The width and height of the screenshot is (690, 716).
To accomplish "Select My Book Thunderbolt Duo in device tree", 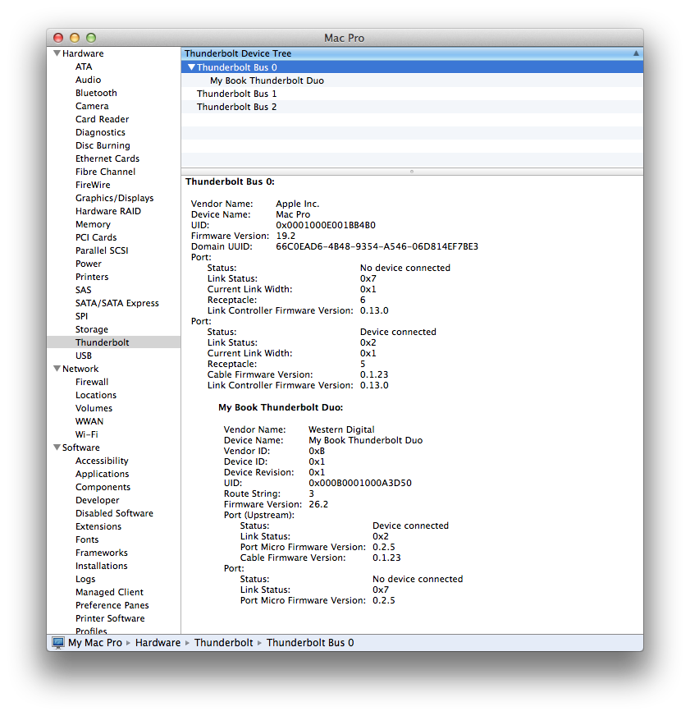I will [x=412, y=80].
